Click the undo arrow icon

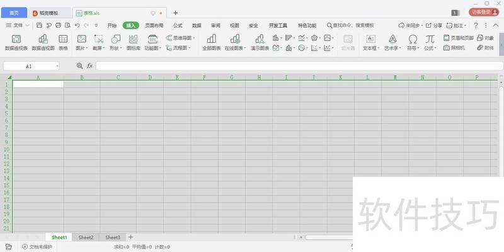point(77,25)
